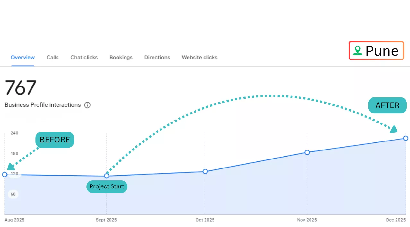
Task: Click the info icon beside Business Profile interactions
Action: click(x=87, y=105)
